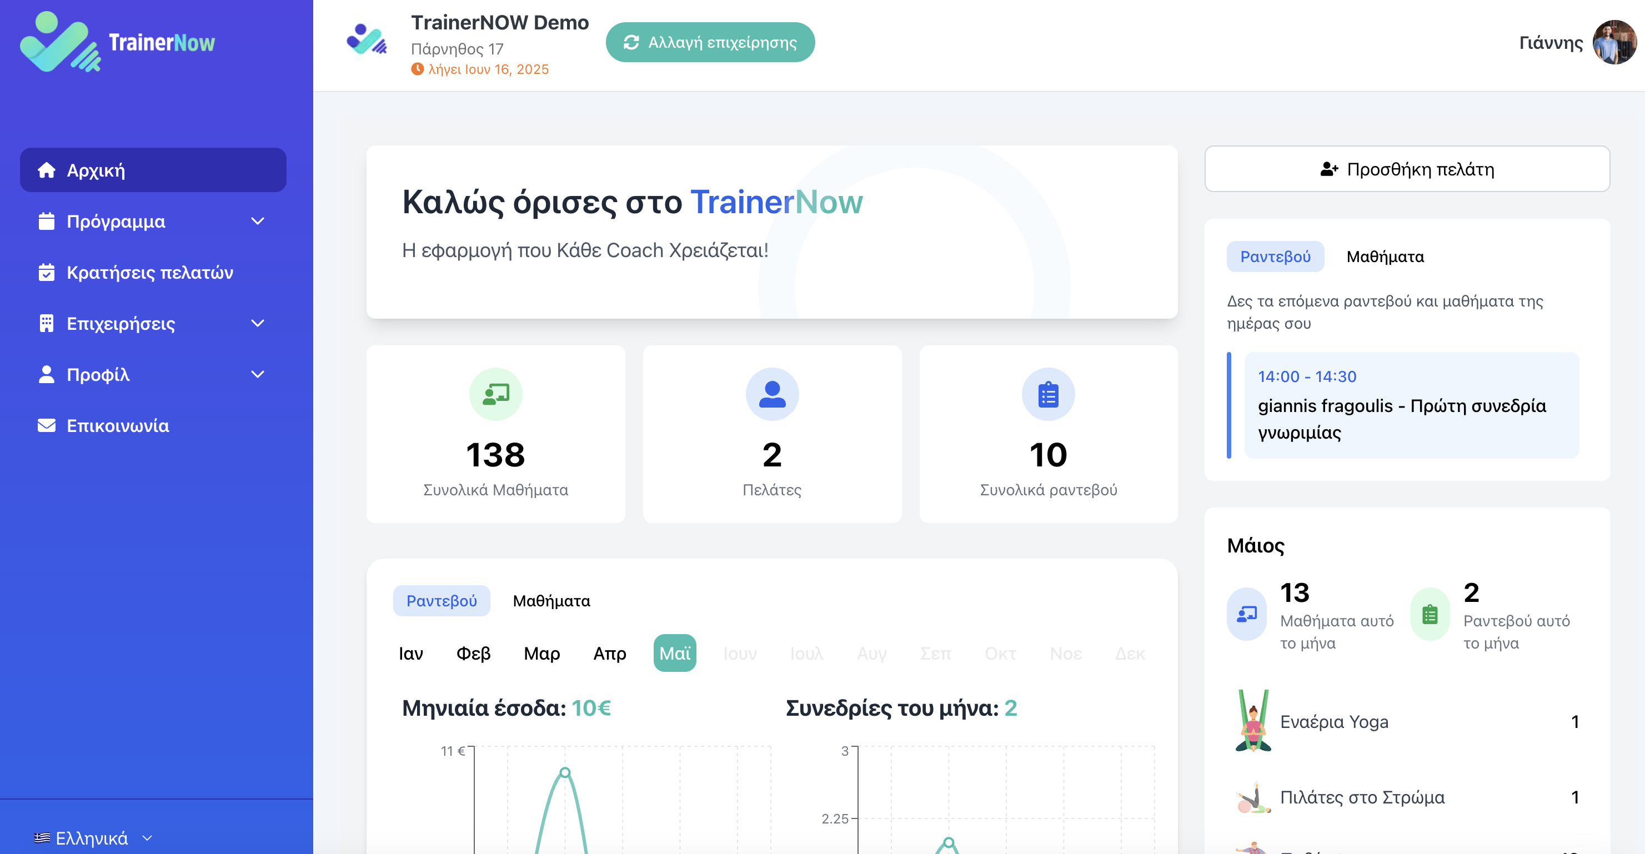The width and height of the screenshot is (1645, 854).
Task: Click the Μάιος month heading
Action: 1256,546
